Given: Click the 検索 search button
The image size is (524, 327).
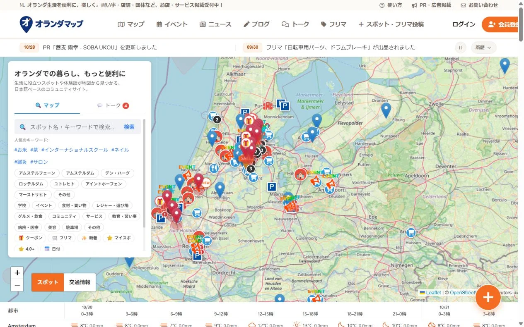Looking at the screenshot, I should (x=129, y=127).
